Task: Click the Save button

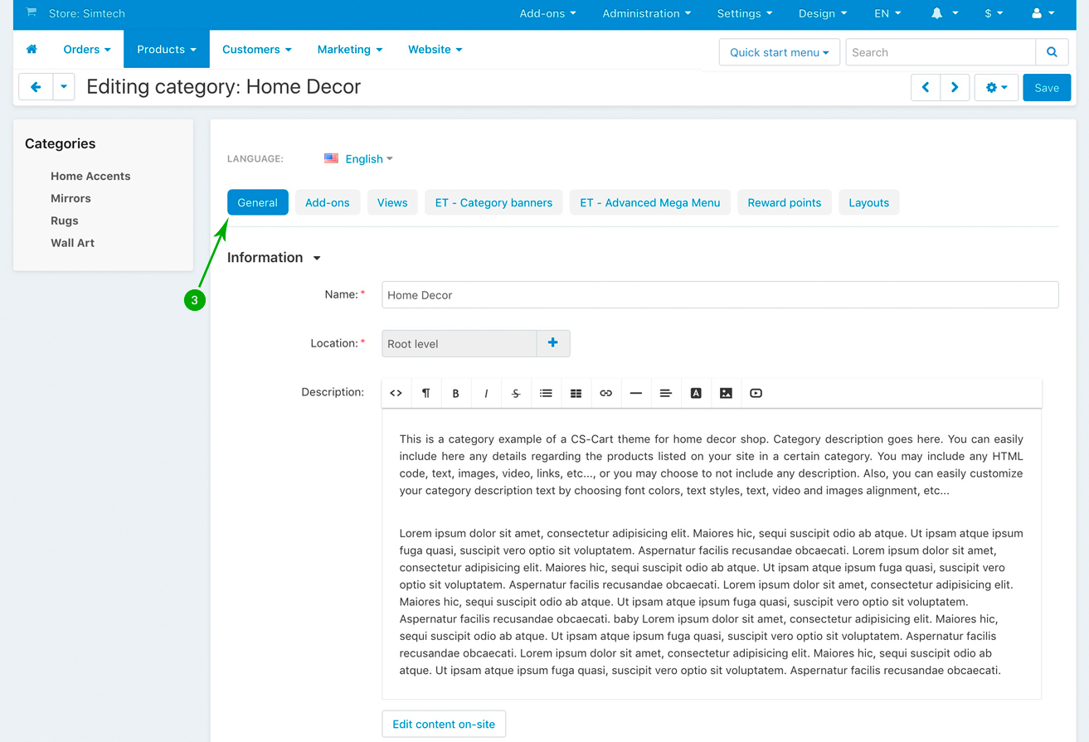Action: [x=1046, y=88]
